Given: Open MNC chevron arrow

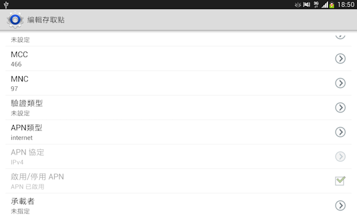Looking at the screenshot, I should [340, 83].
